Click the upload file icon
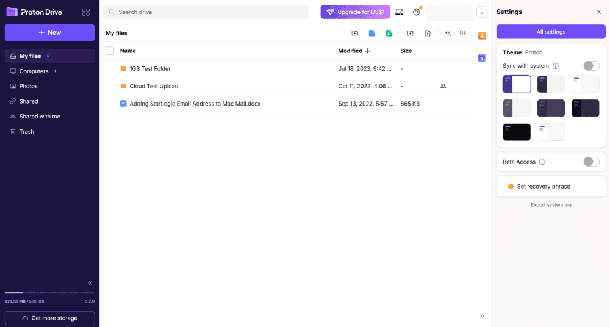 (428, 33)
